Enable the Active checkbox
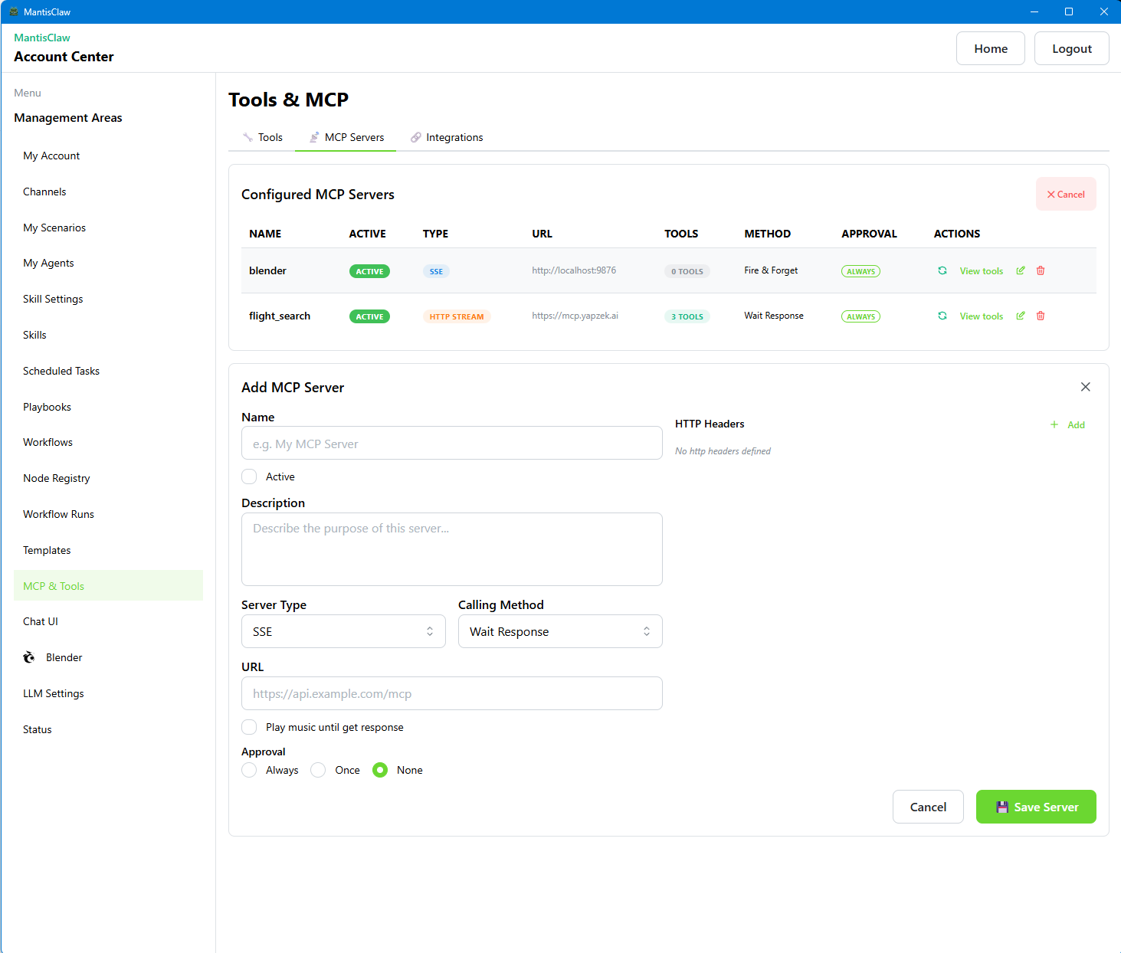The image size is (1121, 953). (x=249, y=476)
